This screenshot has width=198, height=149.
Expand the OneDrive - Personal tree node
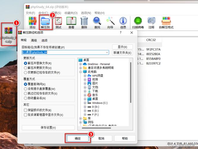80,64
